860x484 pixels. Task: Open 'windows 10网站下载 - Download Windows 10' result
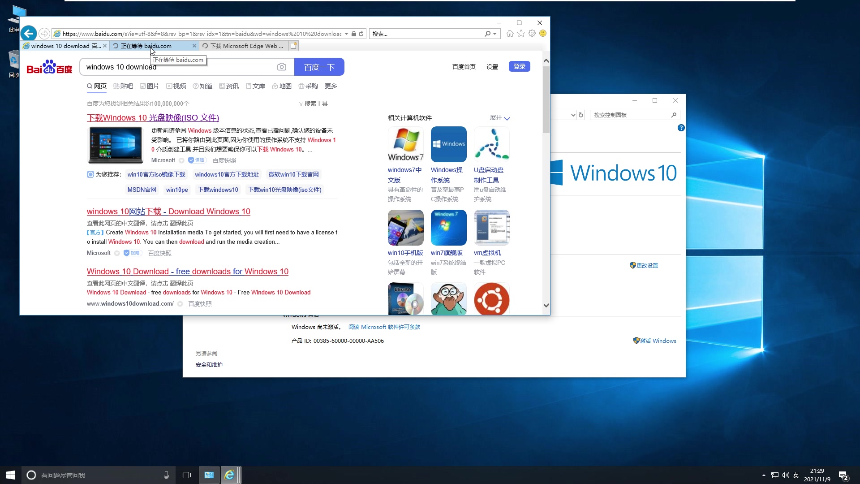click(x=168, y=212)
